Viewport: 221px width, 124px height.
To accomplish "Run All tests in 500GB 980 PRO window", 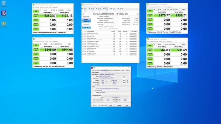I will pyautogui.click(x=36, y=11).
